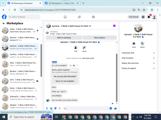Image resolution: width=161 pixels, height=120 pixels.
Task: Click the back arrow beside Marketplace
Action: click(4, 23)
